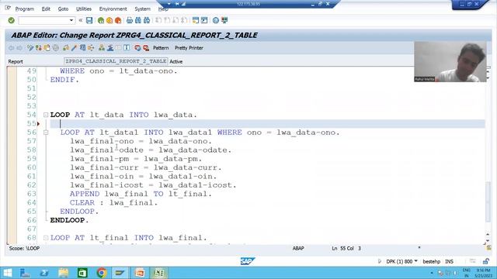Click the Pattern button
The image size is (497, 279).
tap(161, 48)
